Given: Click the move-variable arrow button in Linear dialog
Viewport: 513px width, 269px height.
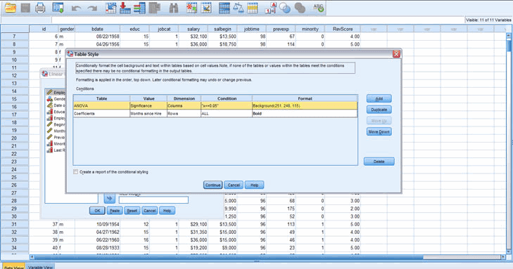Looking at the screenshot, I should 110,198.
